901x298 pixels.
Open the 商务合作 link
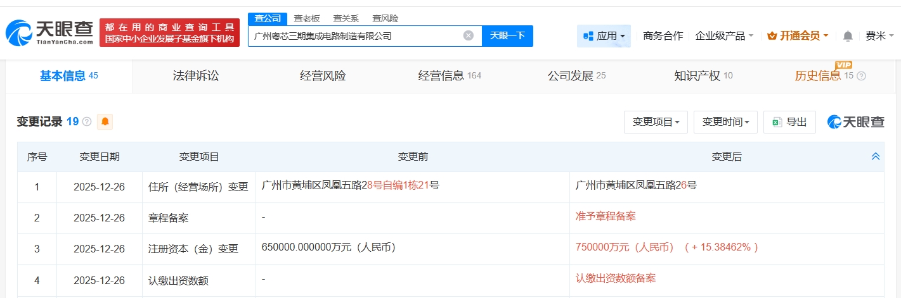point(663,36)
